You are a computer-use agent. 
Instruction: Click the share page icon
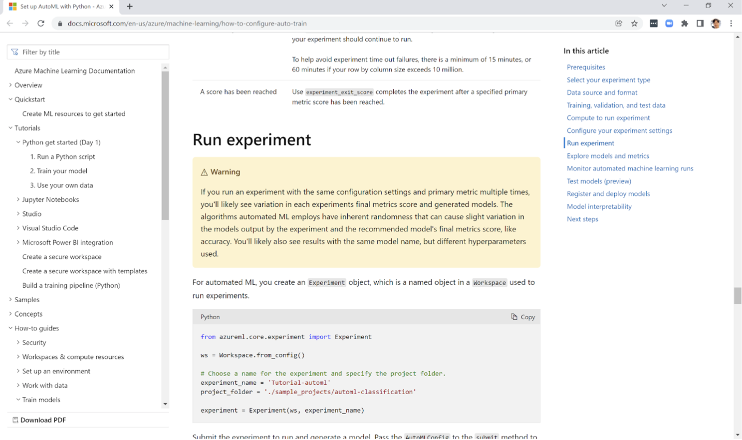[x=618, y=23]
